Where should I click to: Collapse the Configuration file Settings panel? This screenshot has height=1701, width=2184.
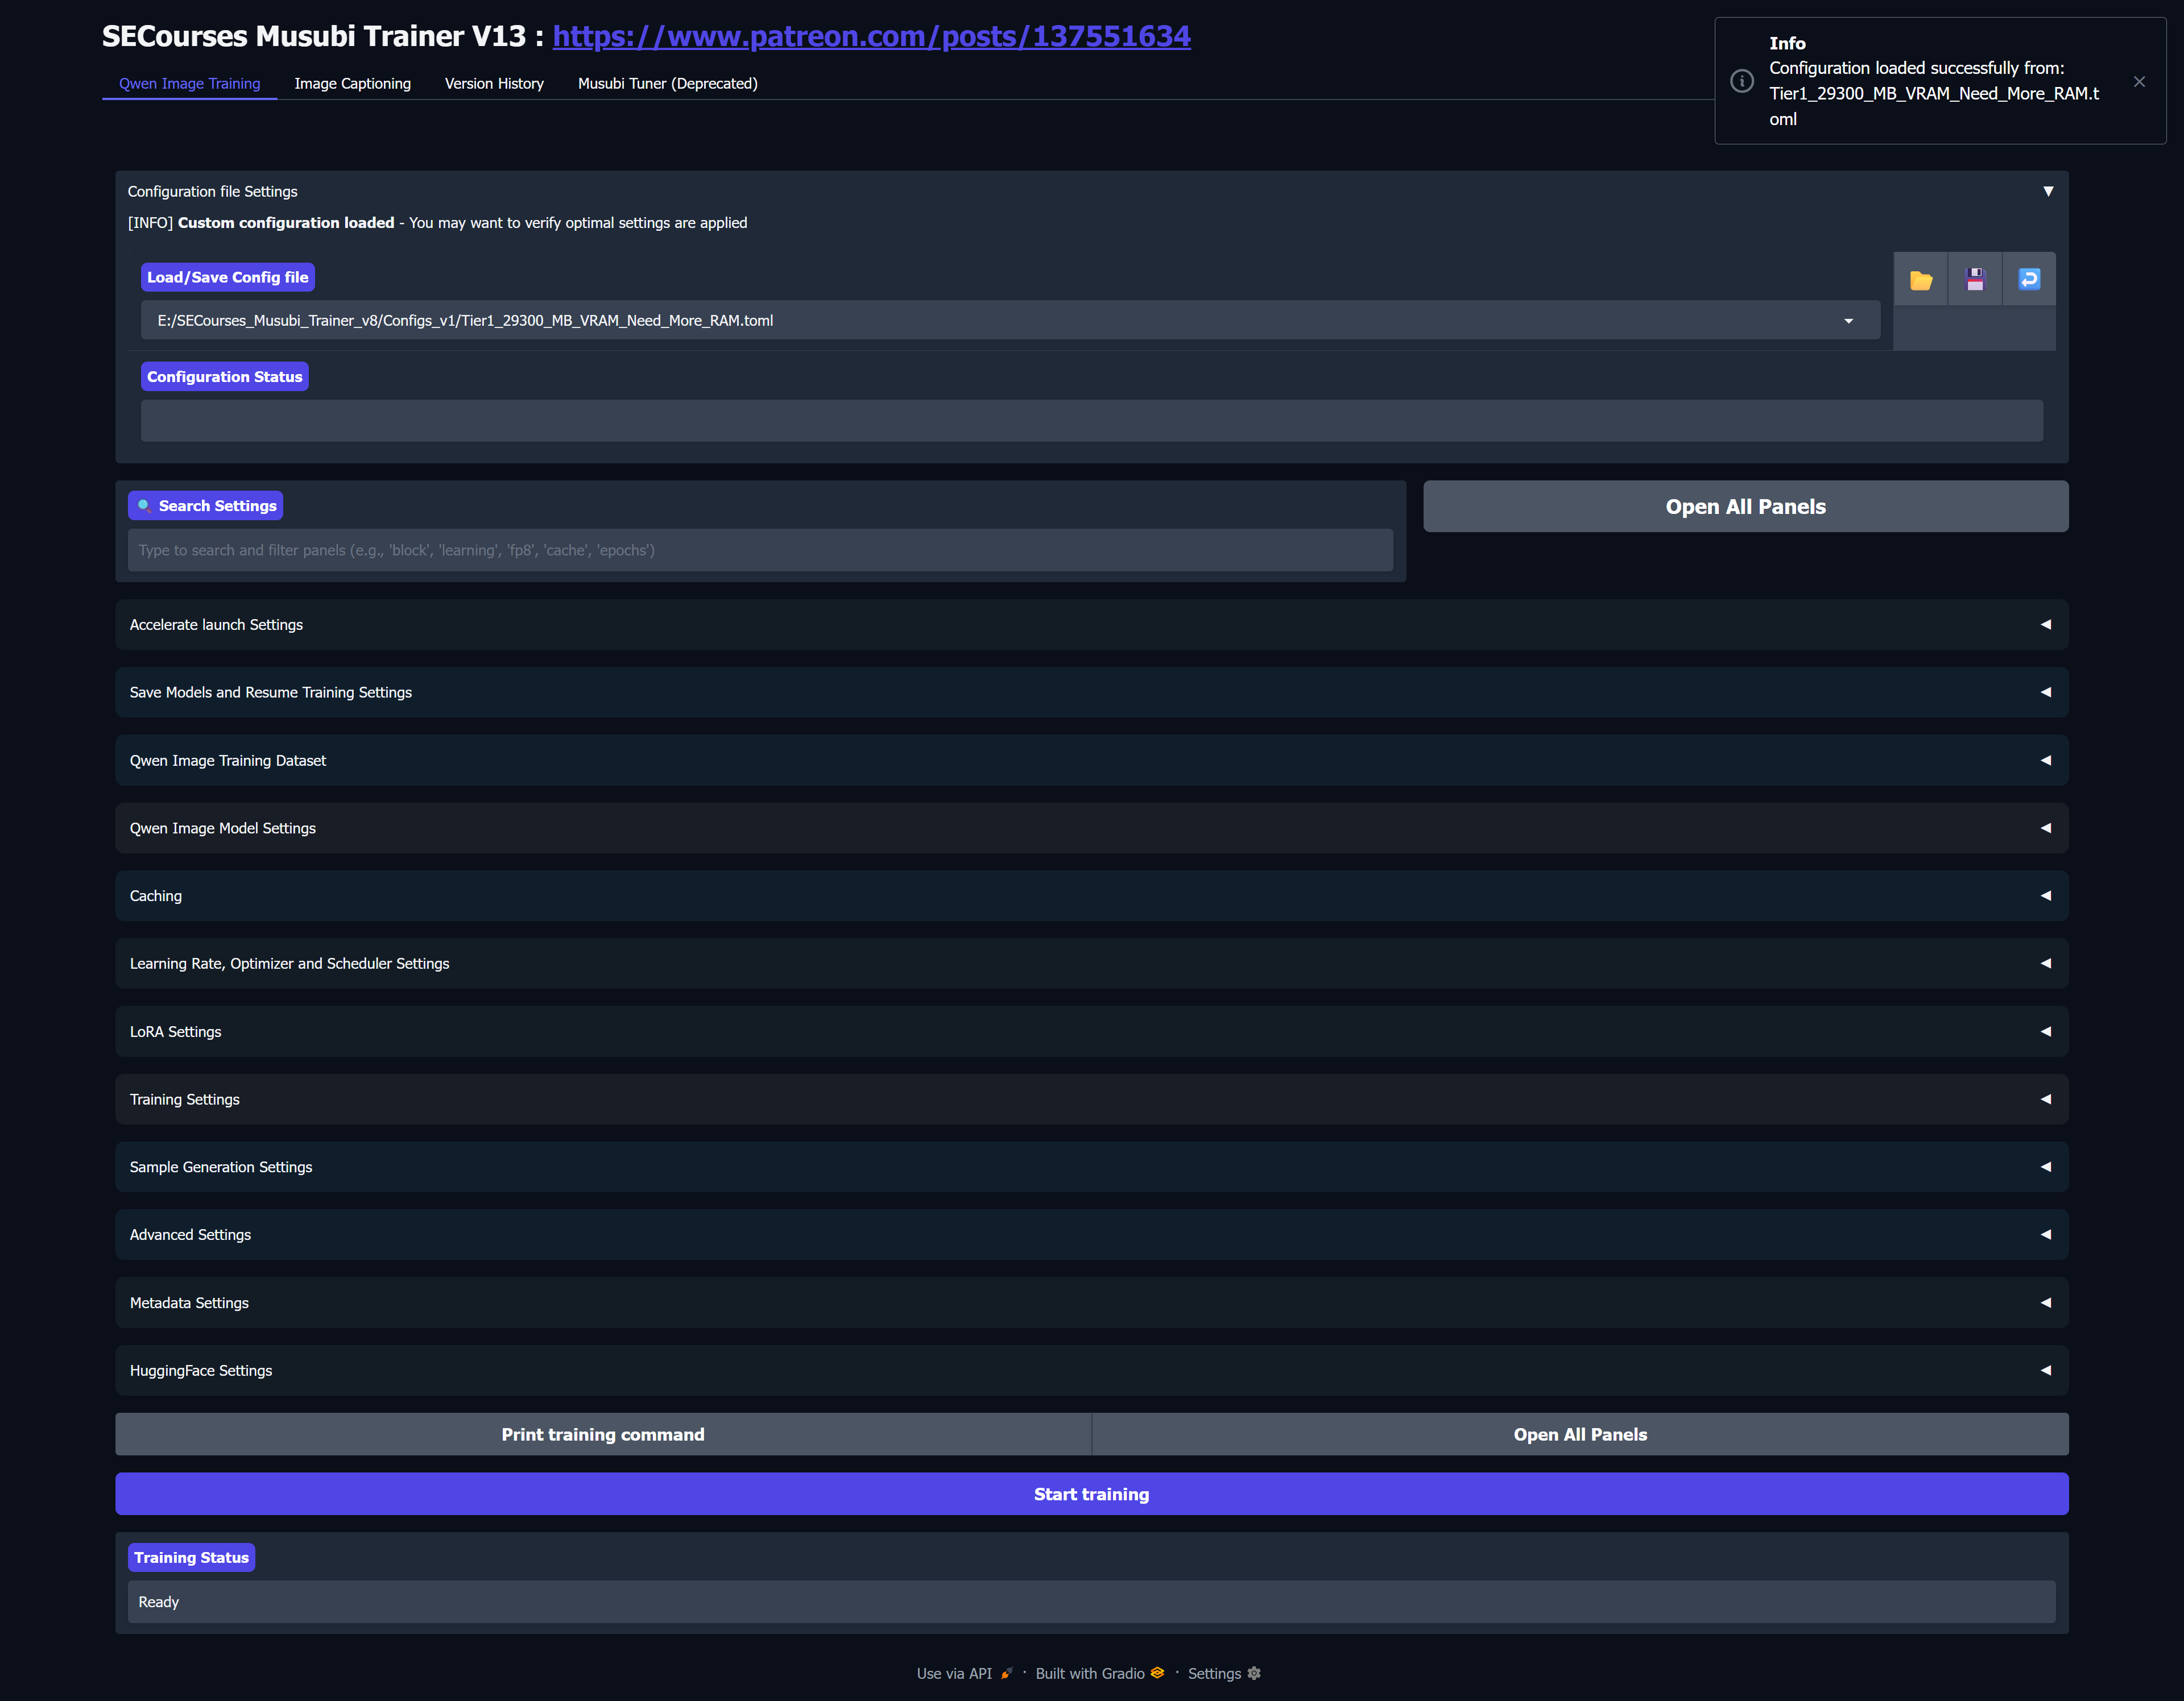(x=2047, y=191)
